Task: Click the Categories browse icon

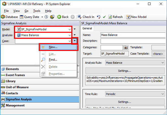Action: click(126, 47)
